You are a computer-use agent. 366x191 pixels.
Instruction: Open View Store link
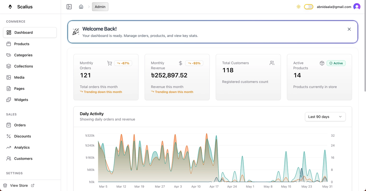click(x=19, y=185)
